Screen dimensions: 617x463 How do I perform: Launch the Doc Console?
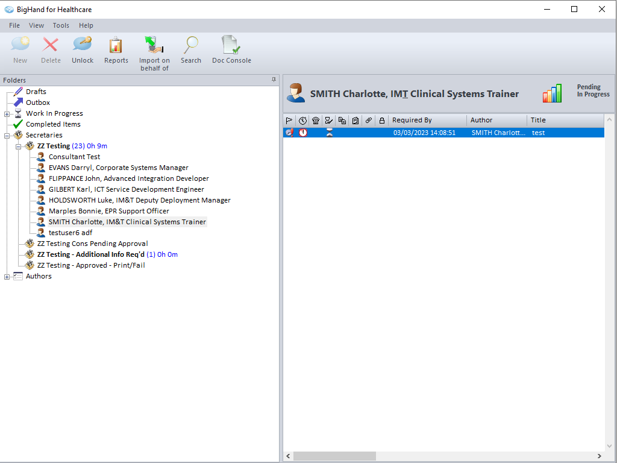[x=231, y=49]
